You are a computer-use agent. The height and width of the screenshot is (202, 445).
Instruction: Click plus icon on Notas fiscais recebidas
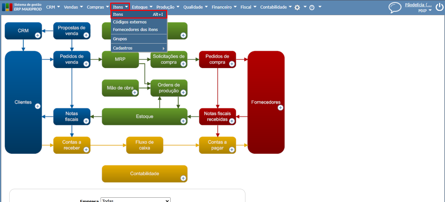[x=232, y=121]
